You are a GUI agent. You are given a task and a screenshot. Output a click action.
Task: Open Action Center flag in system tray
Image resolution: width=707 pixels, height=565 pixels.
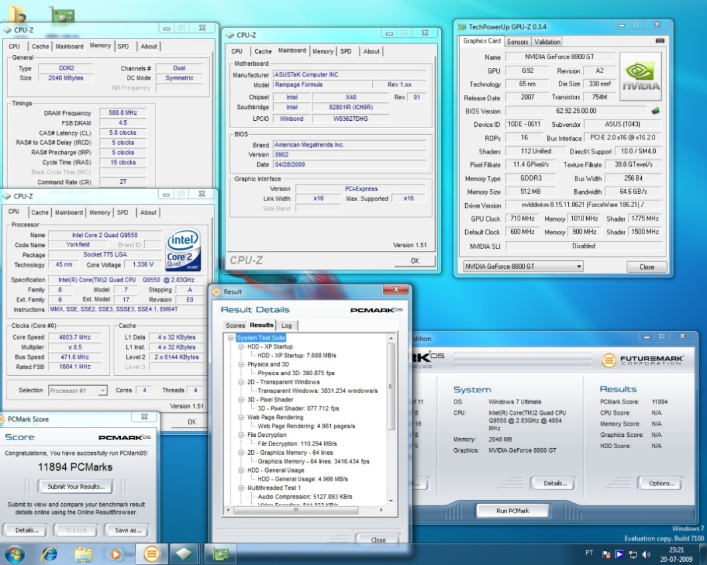point(607,554)
